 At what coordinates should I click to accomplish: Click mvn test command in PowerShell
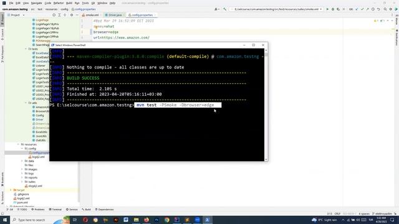(x=175, y=105)
